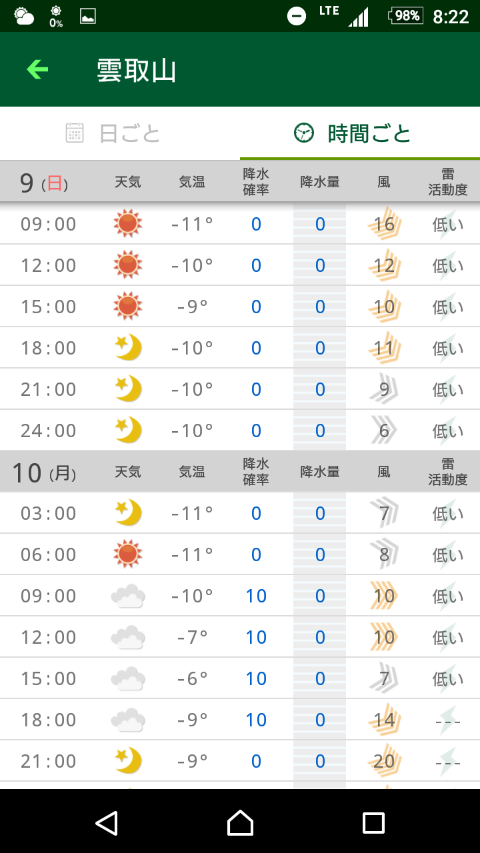Tap the cloud icon at 12:00 on the 10th
The width and height of the screenshot is (480, 853).
[128, 637]
